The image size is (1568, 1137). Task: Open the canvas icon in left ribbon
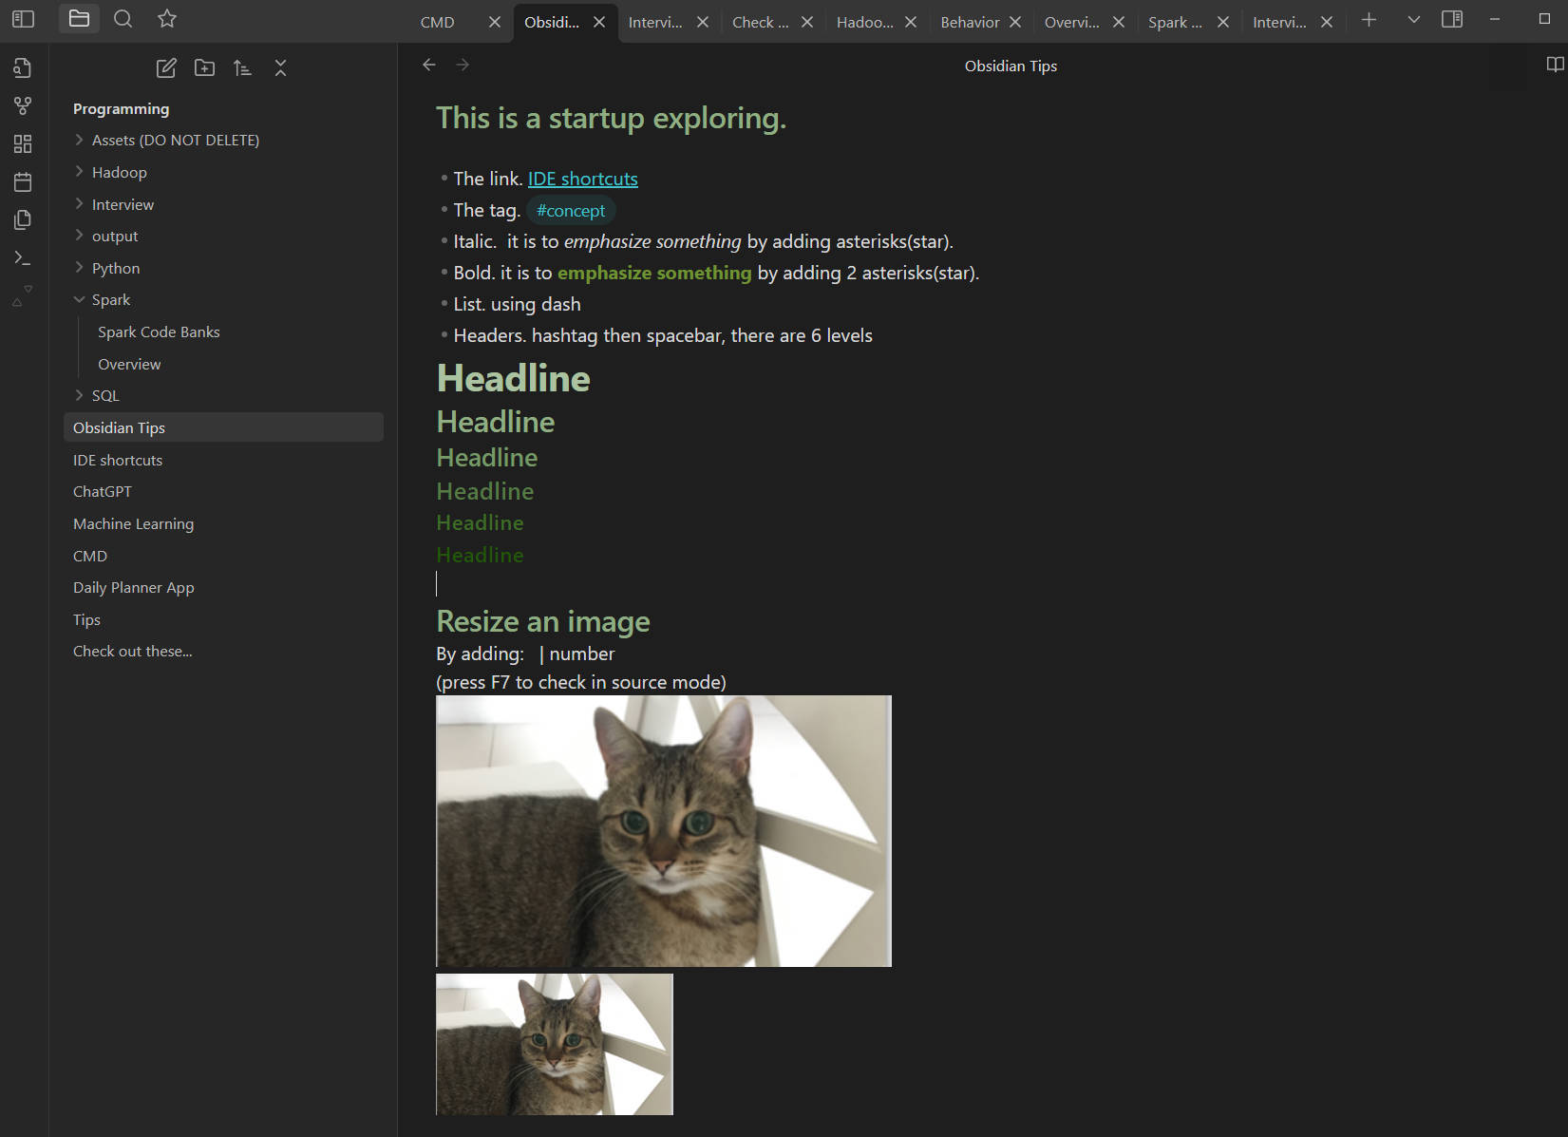(23, 144)
